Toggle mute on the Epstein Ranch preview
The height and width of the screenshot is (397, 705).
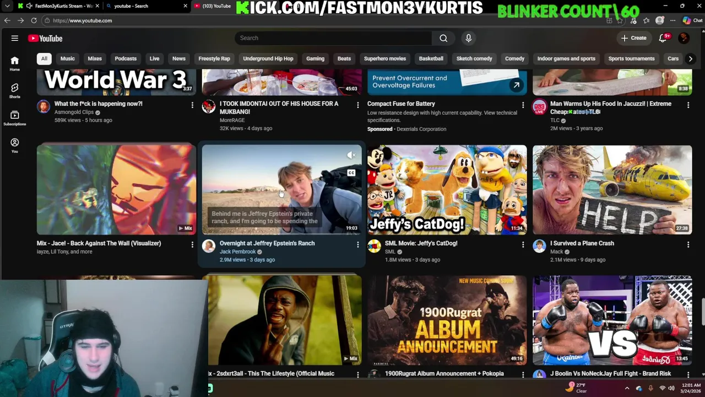pyautogui.click(x=351, y=155)
